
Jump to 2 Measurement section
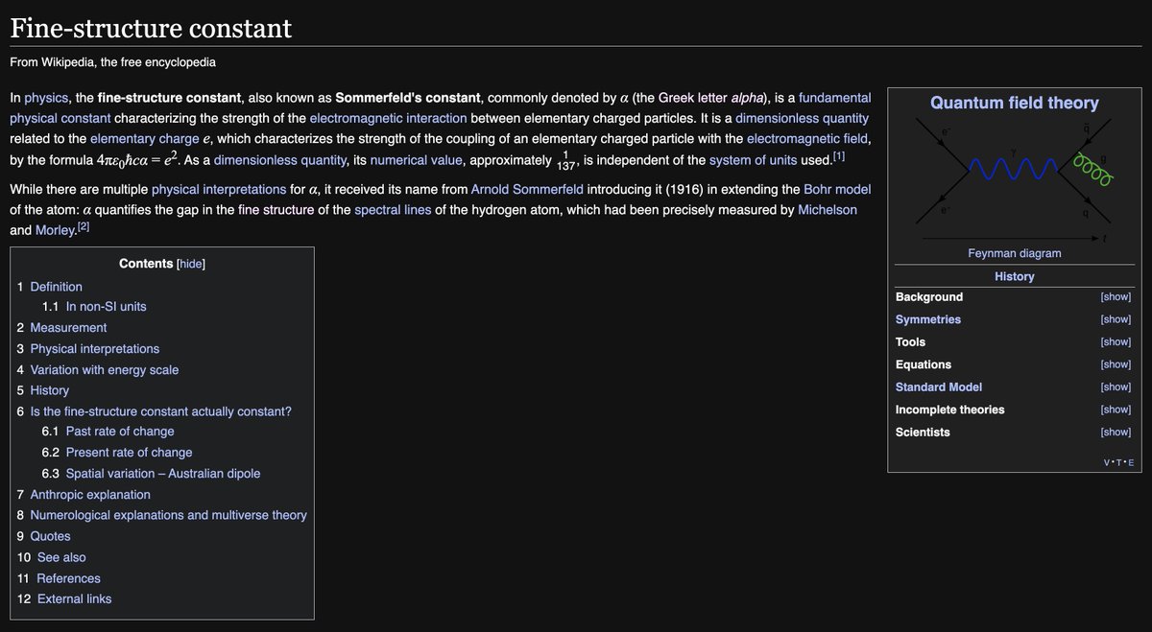61,328
